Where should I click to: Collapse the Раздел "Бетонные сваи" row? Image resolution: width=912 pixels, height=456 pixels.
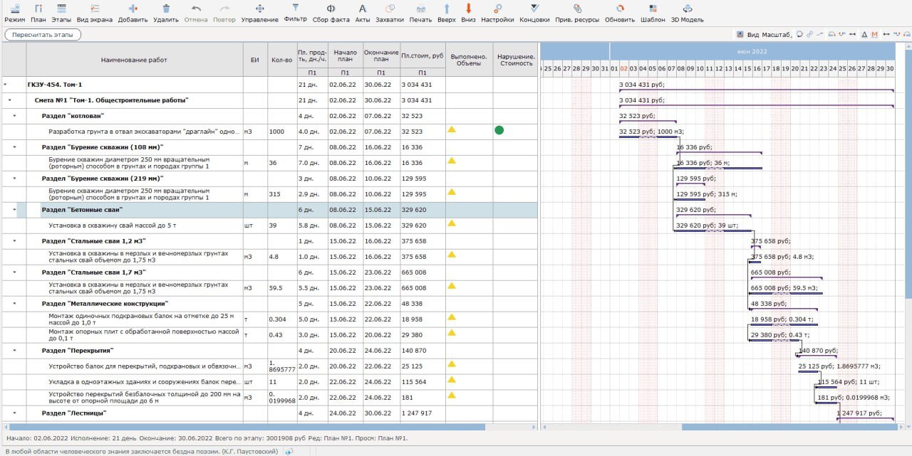[14, 210]
